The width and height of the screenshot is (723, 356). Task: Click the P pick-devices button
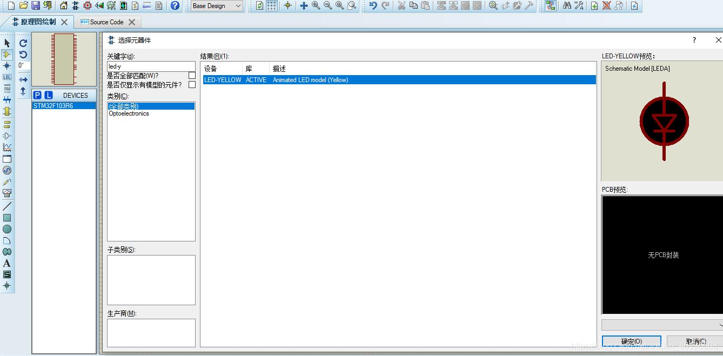pyautogui.click(x=37, y=95)
